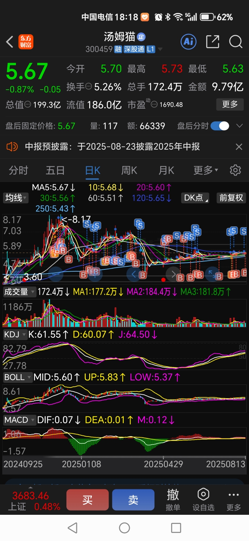Open the Ai assistant icon
Image resolution: width=249 pixels, height=541 pixels.
coord(188,42)
